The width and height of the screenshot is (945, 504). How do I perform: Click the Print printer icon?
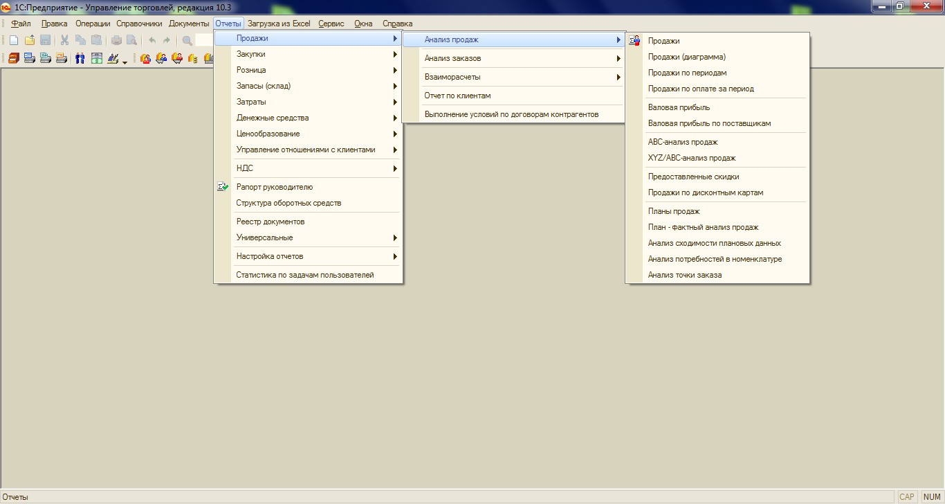pyautogui.click(x=116, y=40)
